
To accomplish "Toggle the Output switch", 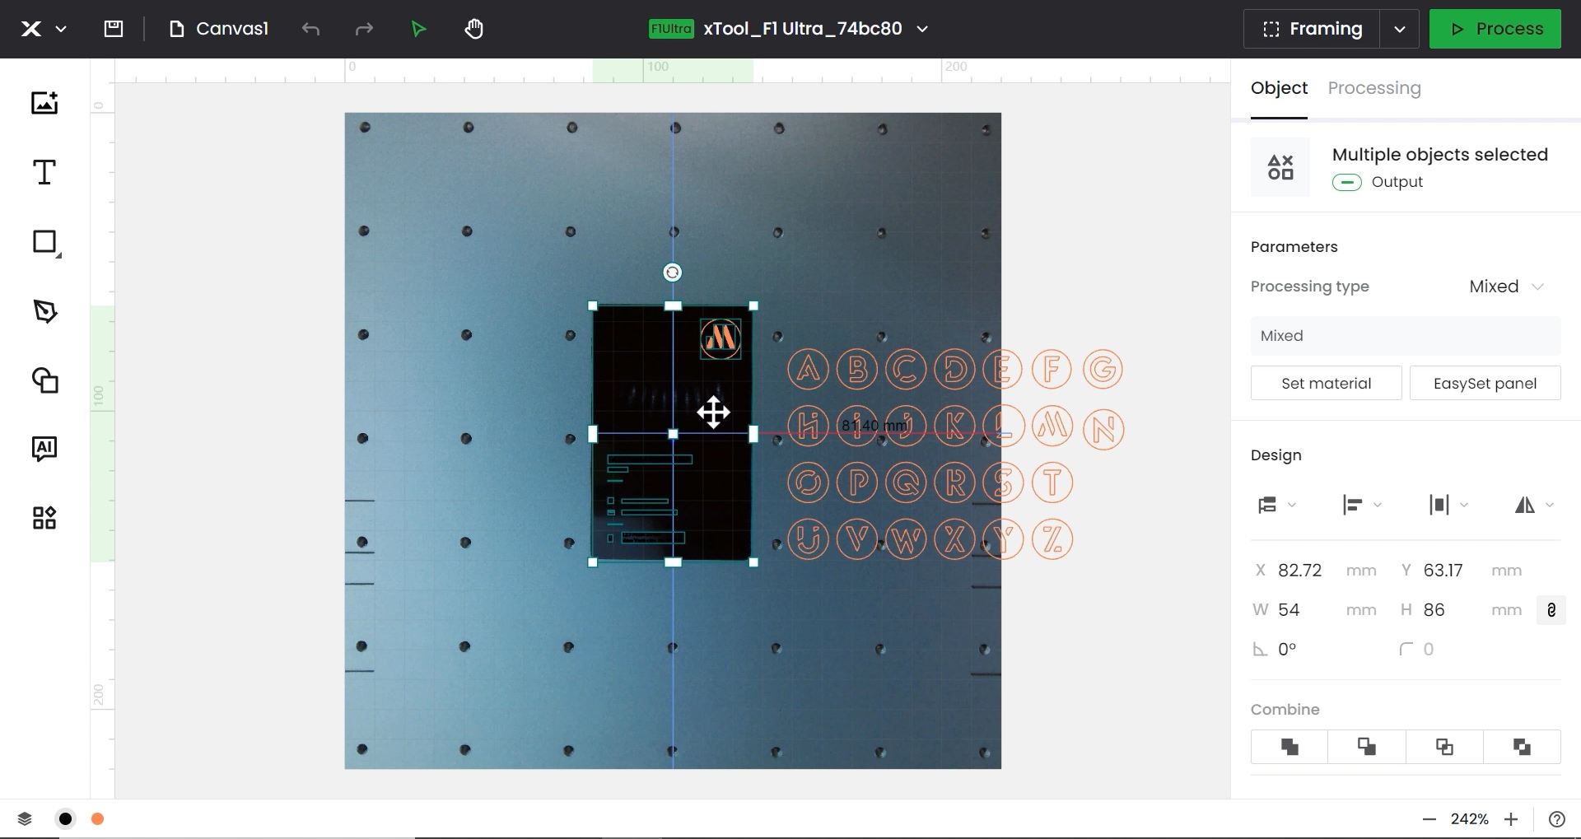I will pyautogui.click(x=1347, y=182).
